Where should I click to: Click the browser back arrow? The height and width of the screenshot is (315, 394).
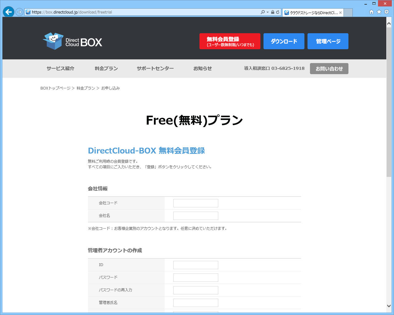tap(8, 12)
